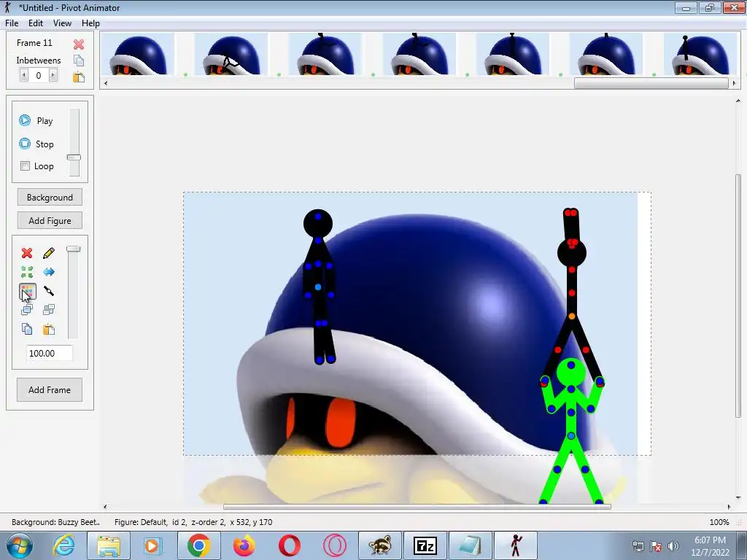This screenshot has width=747, height=560.
Task: Click the timeline horizontal scrollbar thumb
Action: click(651, 83)
